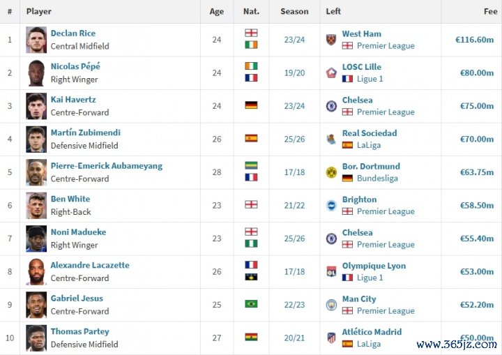Open Bundesliga league link
The image size is (502, 355).
[x=377, y=179]
